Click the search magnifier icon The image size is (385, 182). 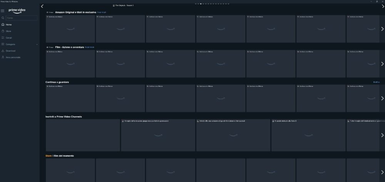pos(3,18)
